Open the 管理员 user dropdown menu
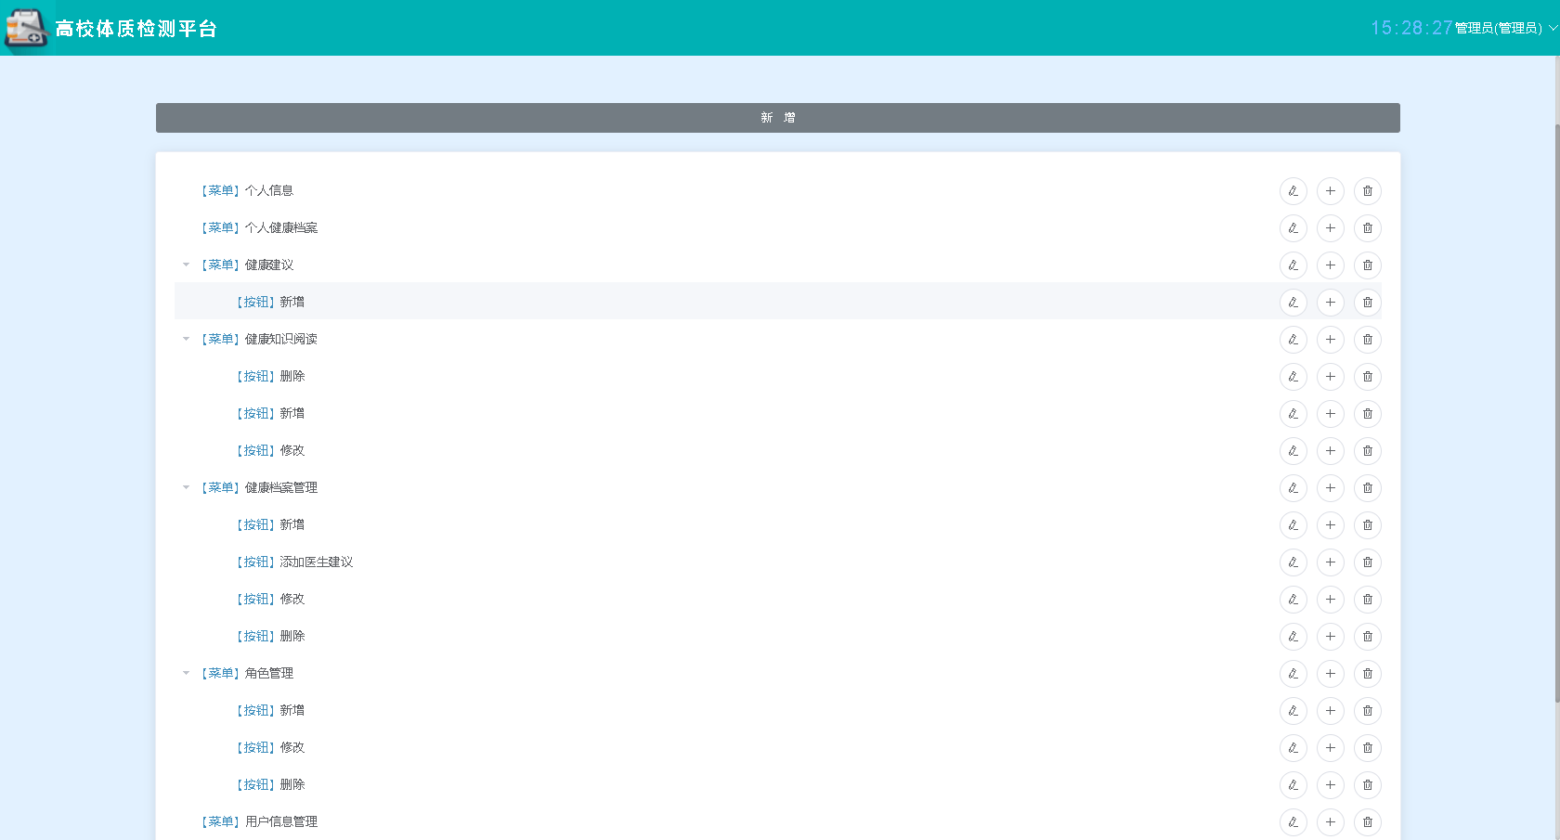 tap(1504, 28)
